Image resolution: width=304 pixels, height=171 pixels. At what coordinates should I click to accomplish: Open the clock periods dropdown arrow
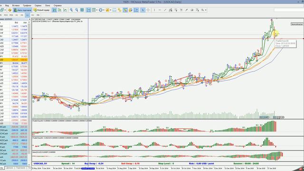104,10
